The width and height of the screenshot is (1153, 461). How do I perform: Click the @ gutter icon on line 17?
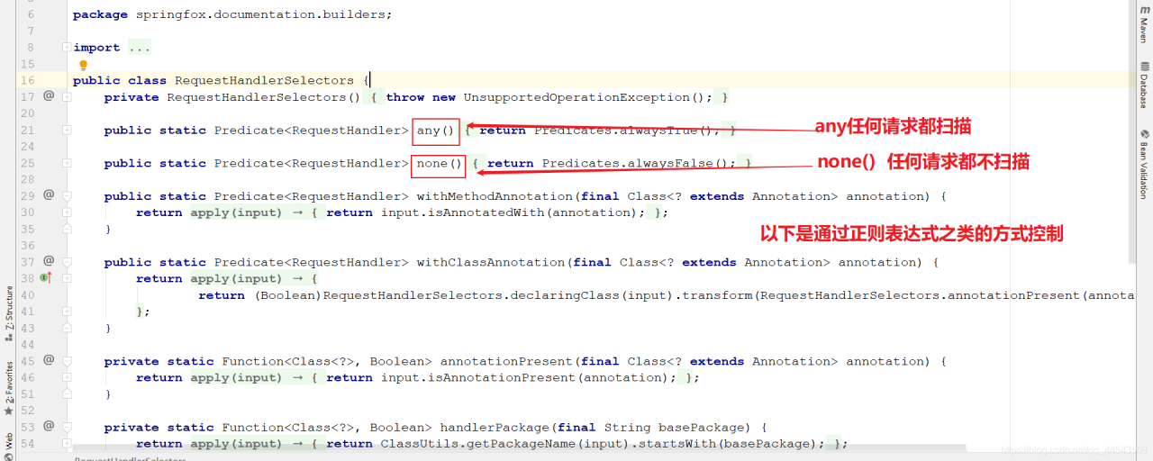click(49, 96)
